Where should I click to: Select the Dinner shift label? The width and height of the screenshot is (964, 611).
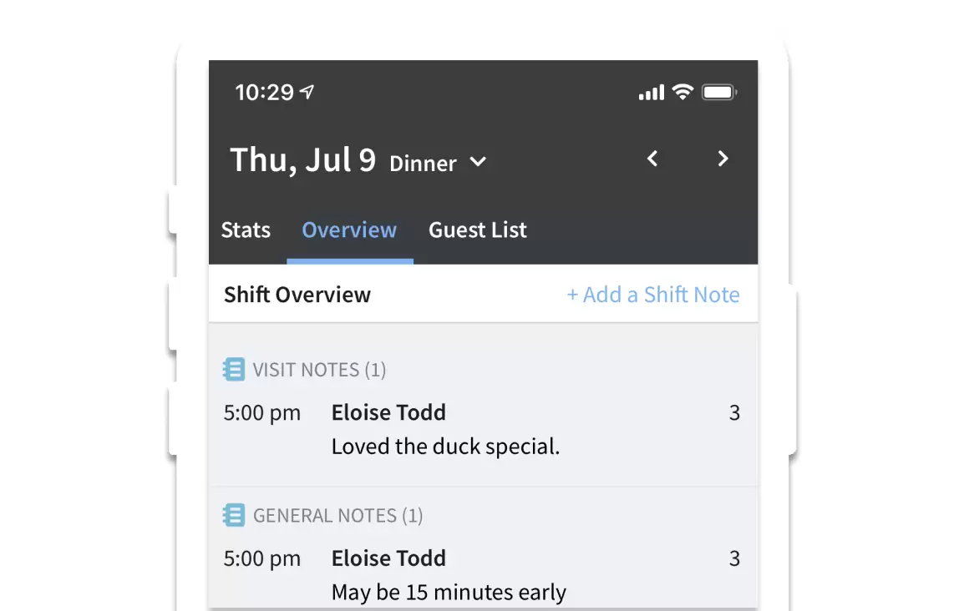(423, 164)
